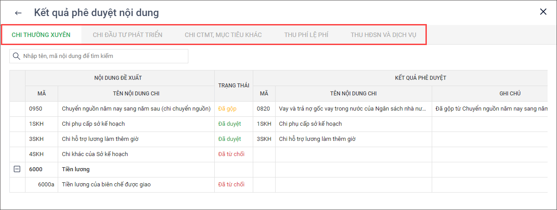Click the GHI CHÚ column header
The height and width of the screenshot is (210, 557).
(510, 94)
